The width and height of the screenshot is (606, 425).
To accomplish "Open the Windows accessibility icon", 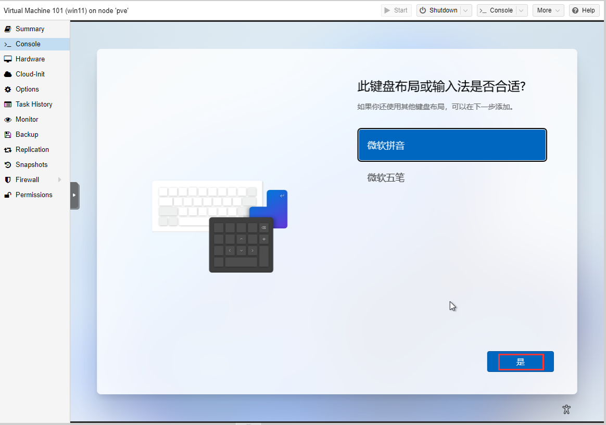I will tap(566, 409).
